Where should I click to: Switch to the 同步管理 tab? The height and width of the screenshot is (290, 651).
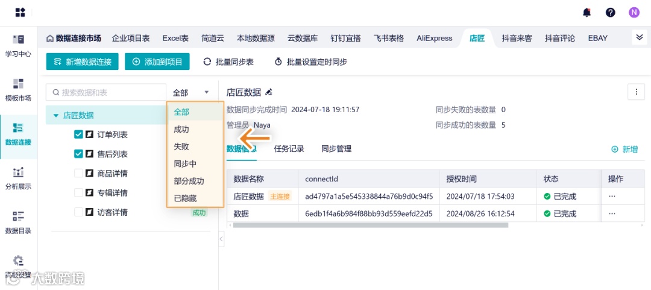336,149
